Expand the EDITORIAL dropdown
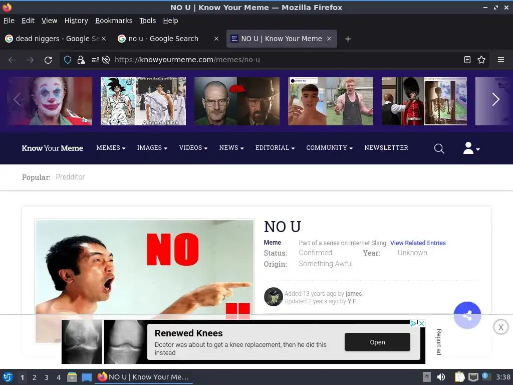 (275, 148)
